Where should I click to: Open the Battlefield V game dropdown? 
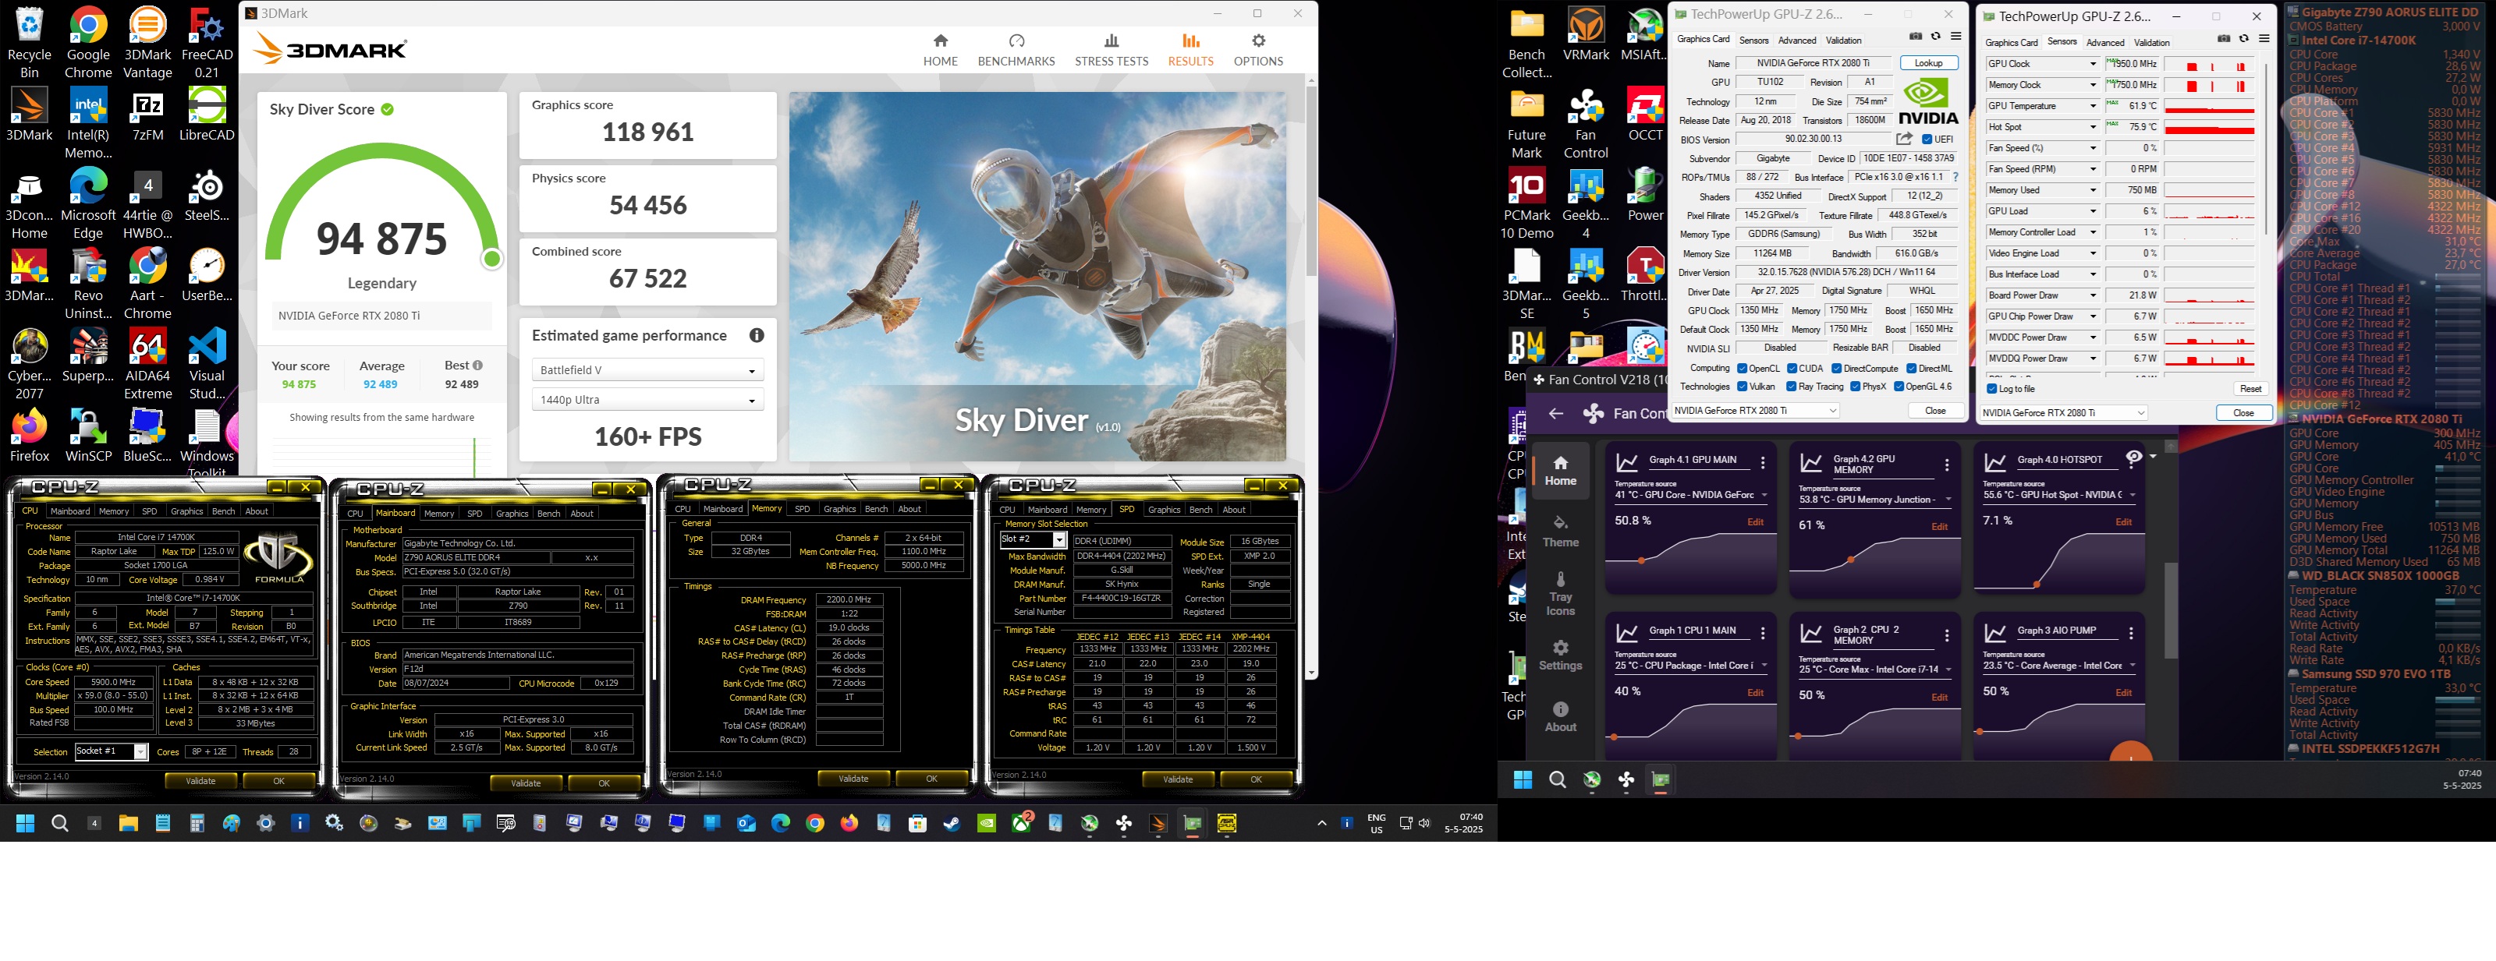pyautogui.click(x=647, y=369)
